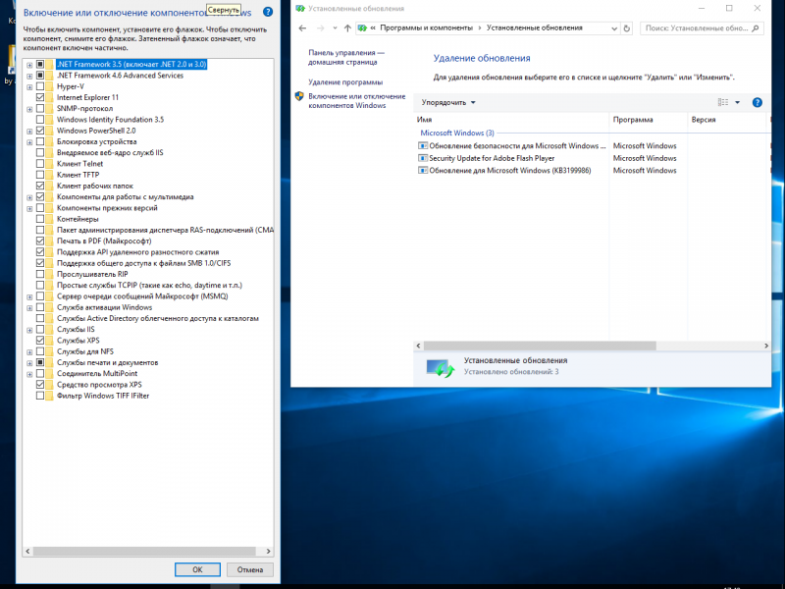
Task: Expand the Блокировка устройства node
Action: (x=29, y=141)
